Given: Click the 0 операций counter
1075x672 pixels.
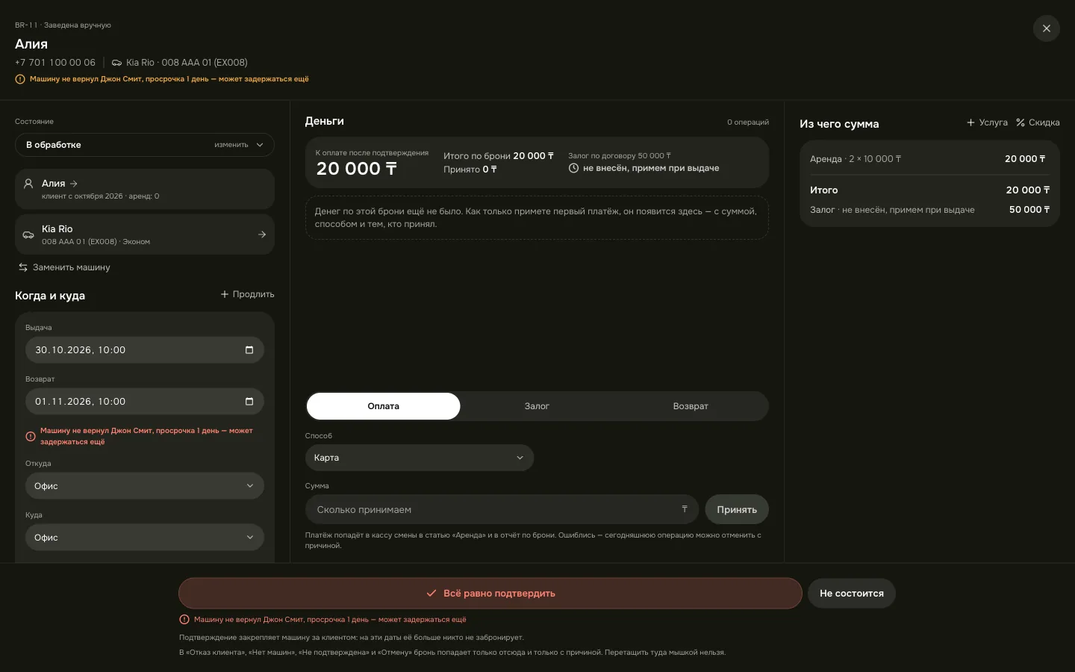Looking at the screenshot, I should (x=748, y=122).
